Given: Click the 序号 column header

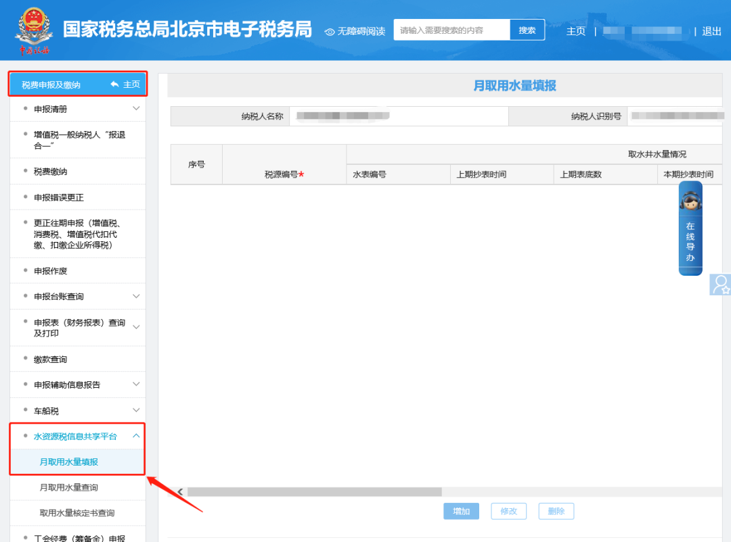Looking at the screenshot, I should [x=196, y=164].
